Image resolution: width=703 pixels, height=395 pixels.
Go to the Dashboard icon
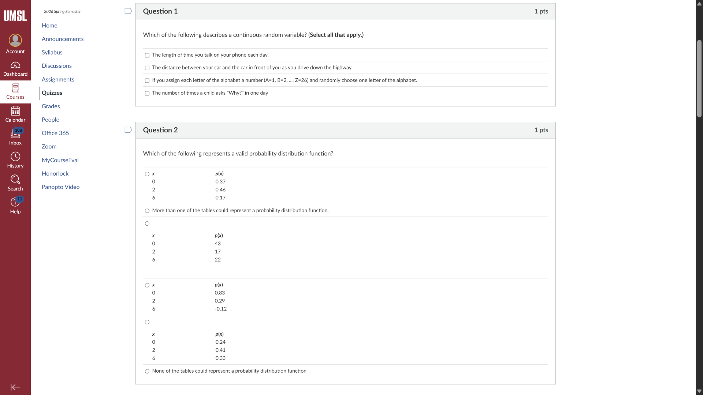(15, 65)
